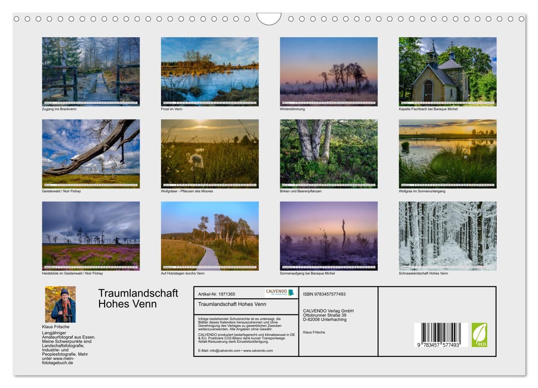Click the half-circle calendar hanger cutout

[269, 19]
